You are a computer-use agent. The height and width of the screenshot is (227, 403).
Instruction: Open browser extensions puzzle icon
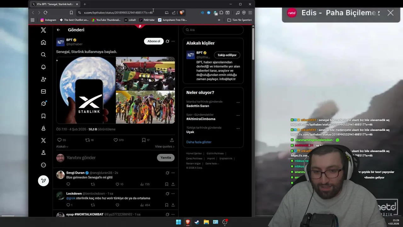pyautogui.click(x=221, y=13)
